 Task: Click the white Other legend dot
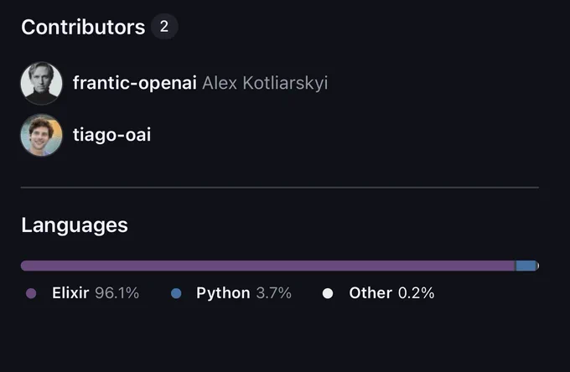tap(328, 293)
